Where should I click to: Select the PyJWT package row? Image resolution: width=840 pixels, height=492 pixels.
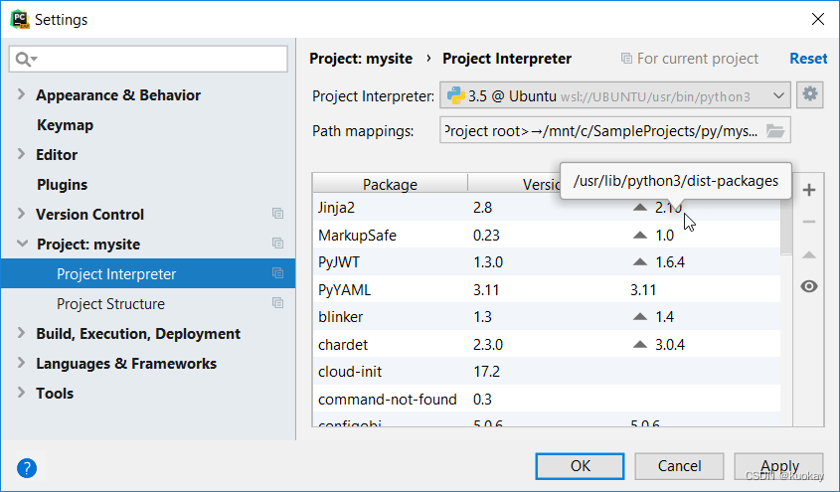click(547, 261)
